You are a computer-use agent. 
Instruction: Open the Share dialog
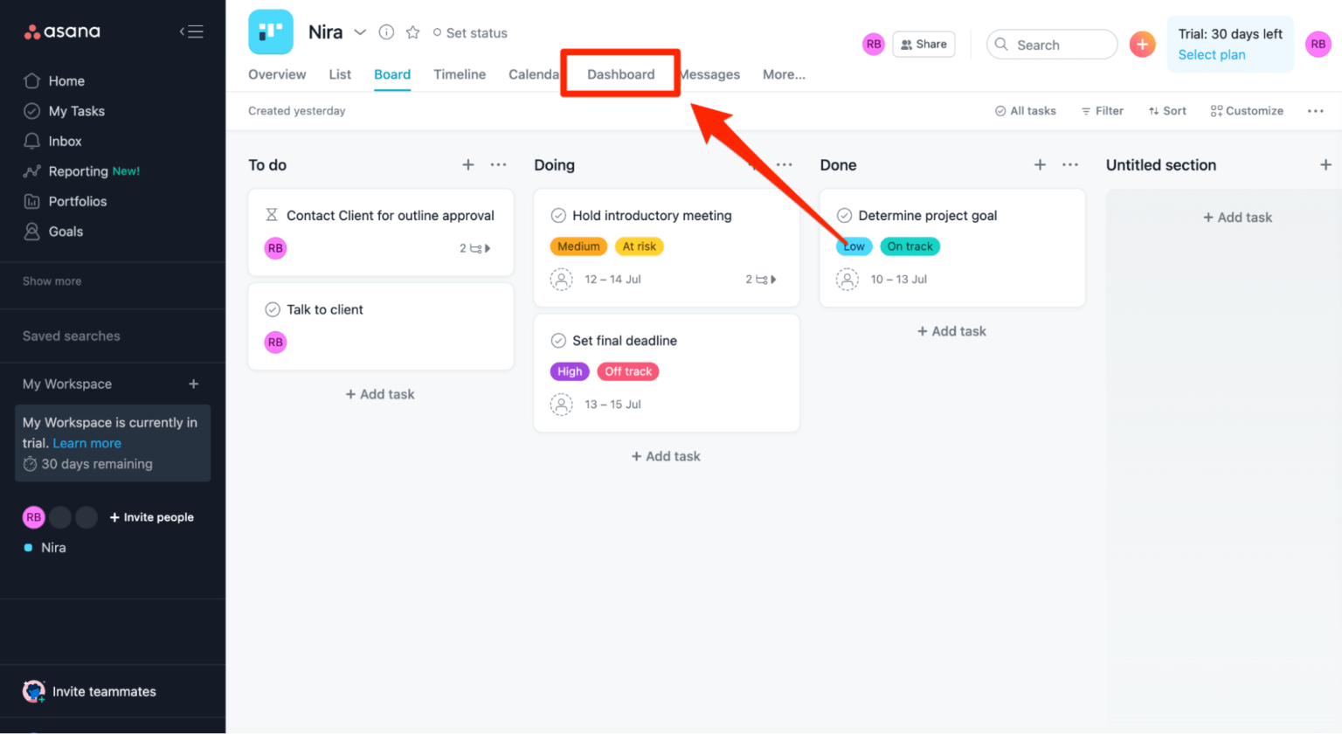[x=924, y=44]
